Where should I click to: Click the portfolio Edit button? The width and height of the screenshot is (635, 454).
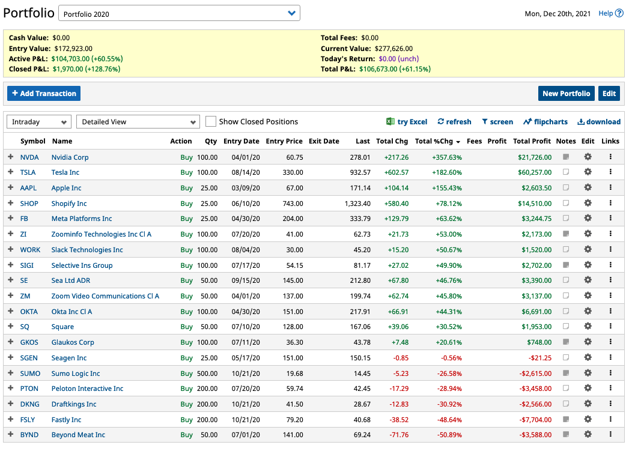coord(609,93)
